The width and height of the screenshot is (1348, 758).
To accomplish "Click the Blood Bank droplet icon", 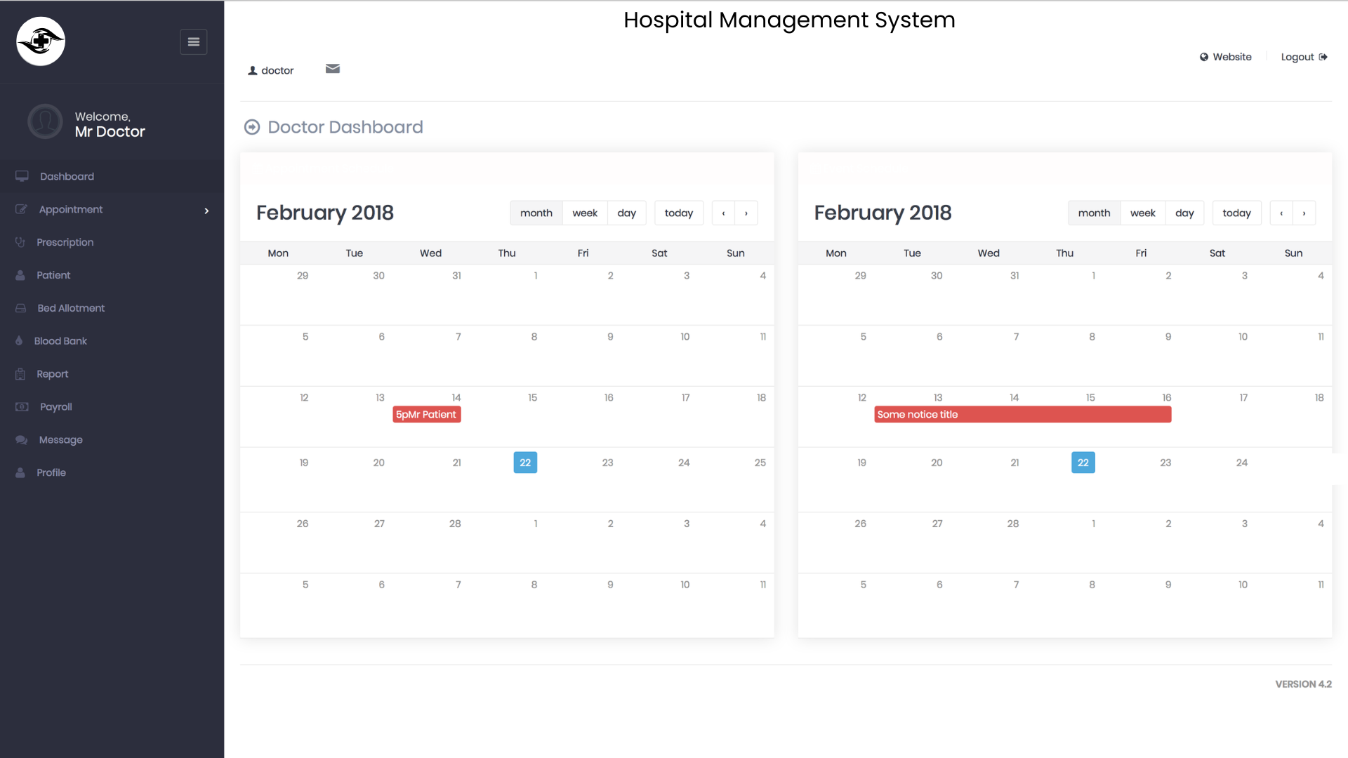I will click(x=19, y=341).
